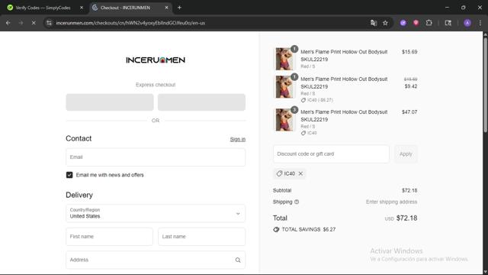Open a new browser tab
Screen dimensions: 488x275
coord(179,8)
